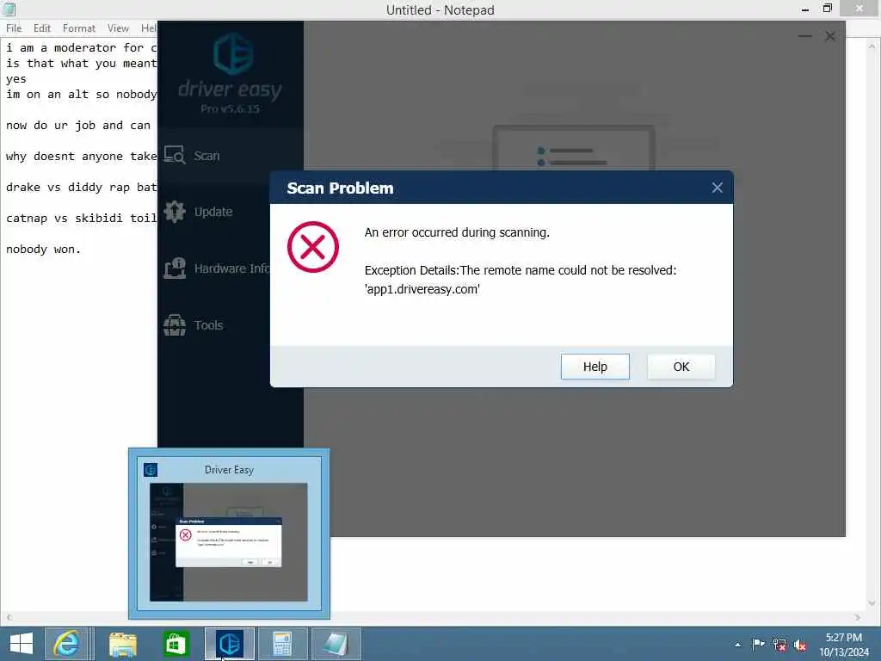Click the Driver Easy icon in preview header

pos(151,469)
